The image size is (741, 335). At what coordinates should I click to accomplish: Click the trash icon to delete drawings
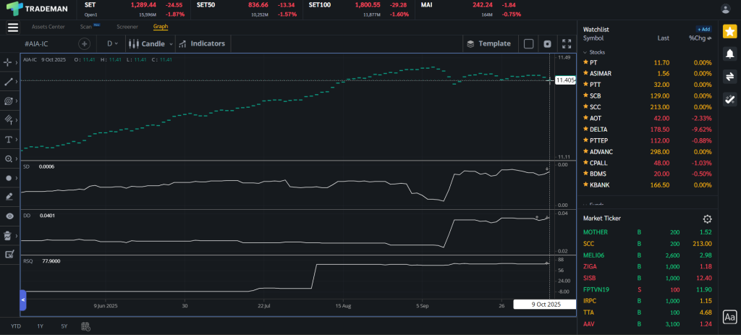pyautogui.click(x=9, y=235)
